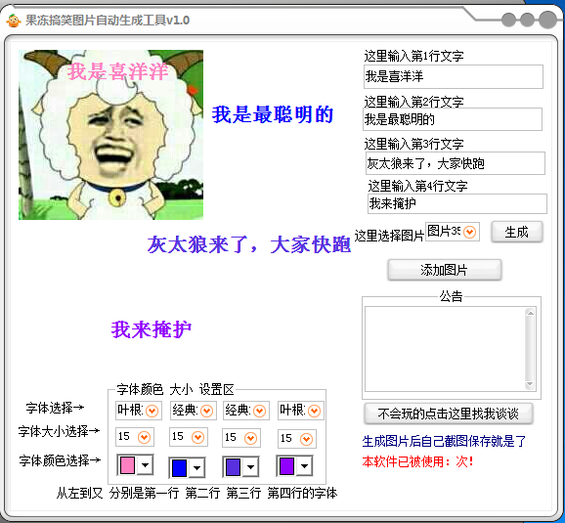Open the fourth line font dropdown
Screen dimensions: 565x523
pos(314,411)
